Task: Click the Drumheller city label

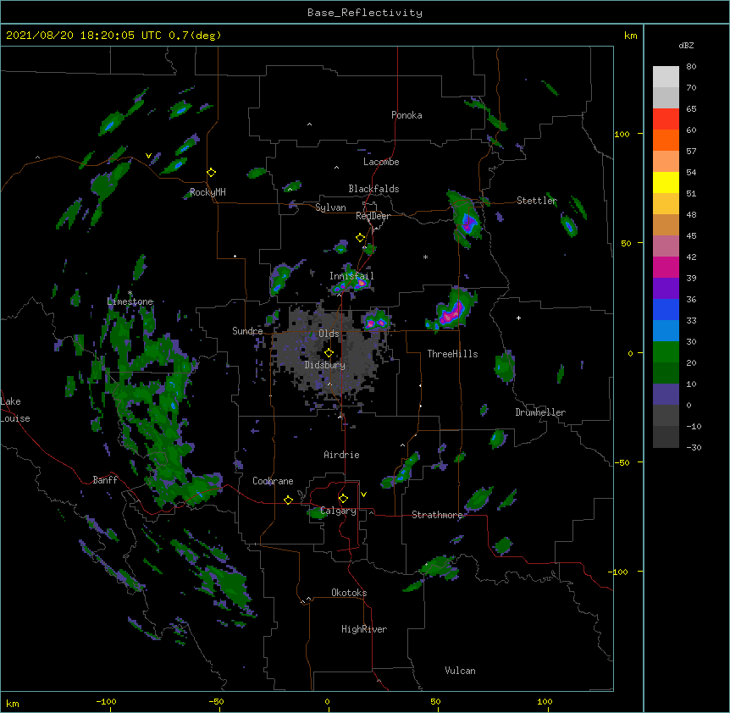Action: click(x=540, y=412)
